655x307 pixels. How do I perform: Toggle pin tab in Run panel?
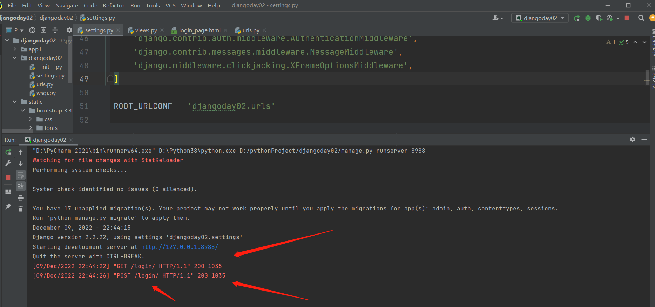8,207
